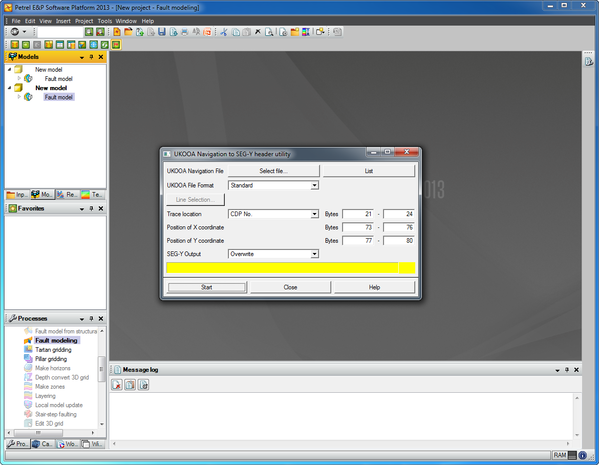Expand the highlighted Fault model node
The width and height of the screenshot is (599, 465).
(19, 97)
